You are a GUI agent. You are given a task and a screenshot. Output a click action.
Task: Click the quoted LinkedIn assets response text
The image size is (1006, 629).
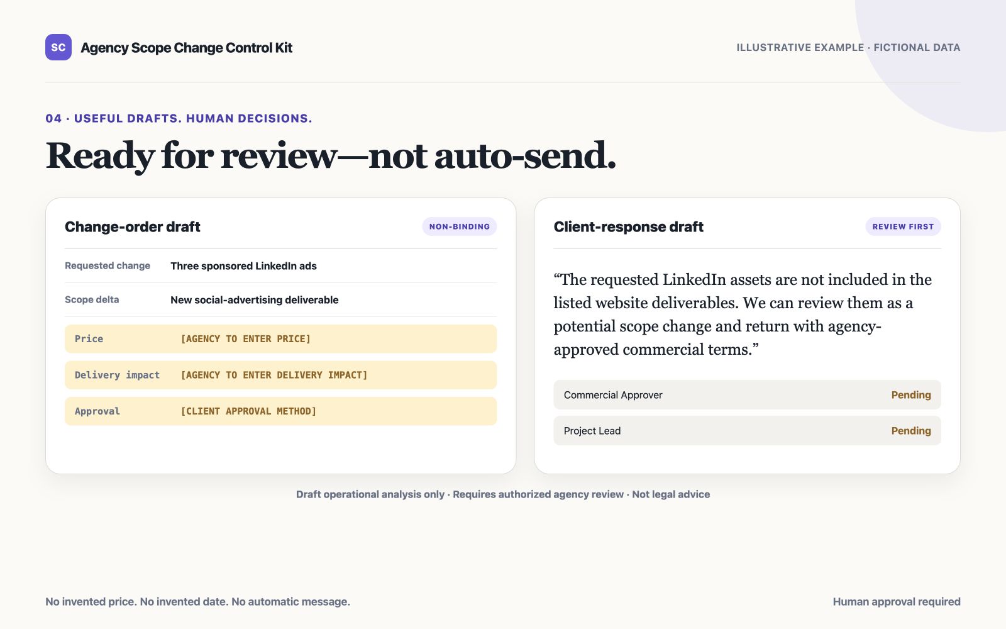pos(743,314)
